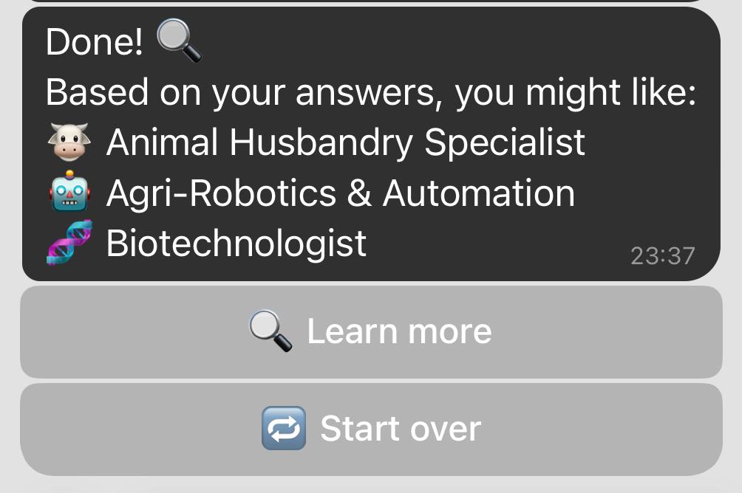
Task: Click the robot face emoji
Action: click(x=69, y=193)
